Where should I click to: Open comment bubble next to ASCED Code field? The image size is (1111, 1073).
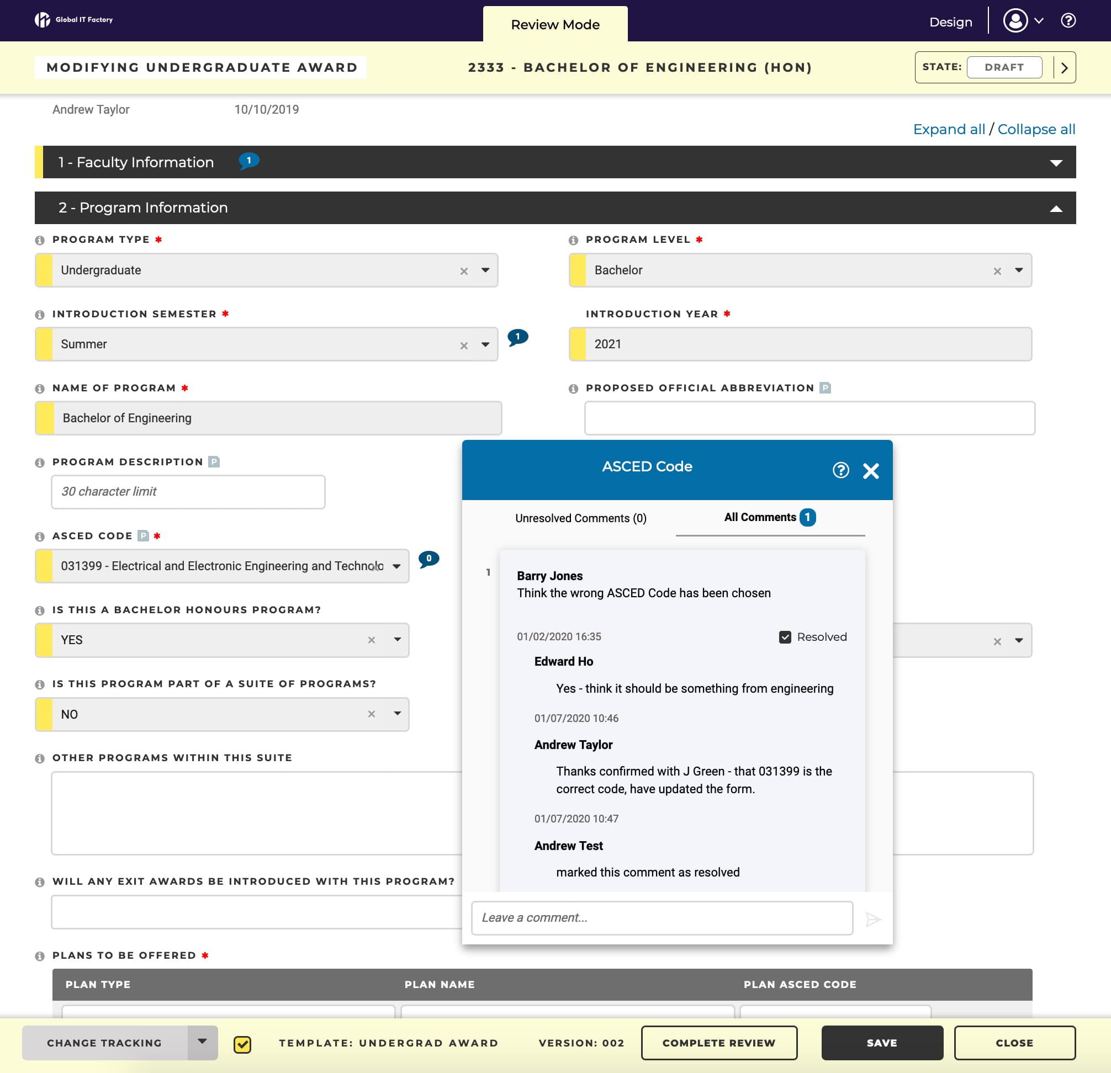429,557
